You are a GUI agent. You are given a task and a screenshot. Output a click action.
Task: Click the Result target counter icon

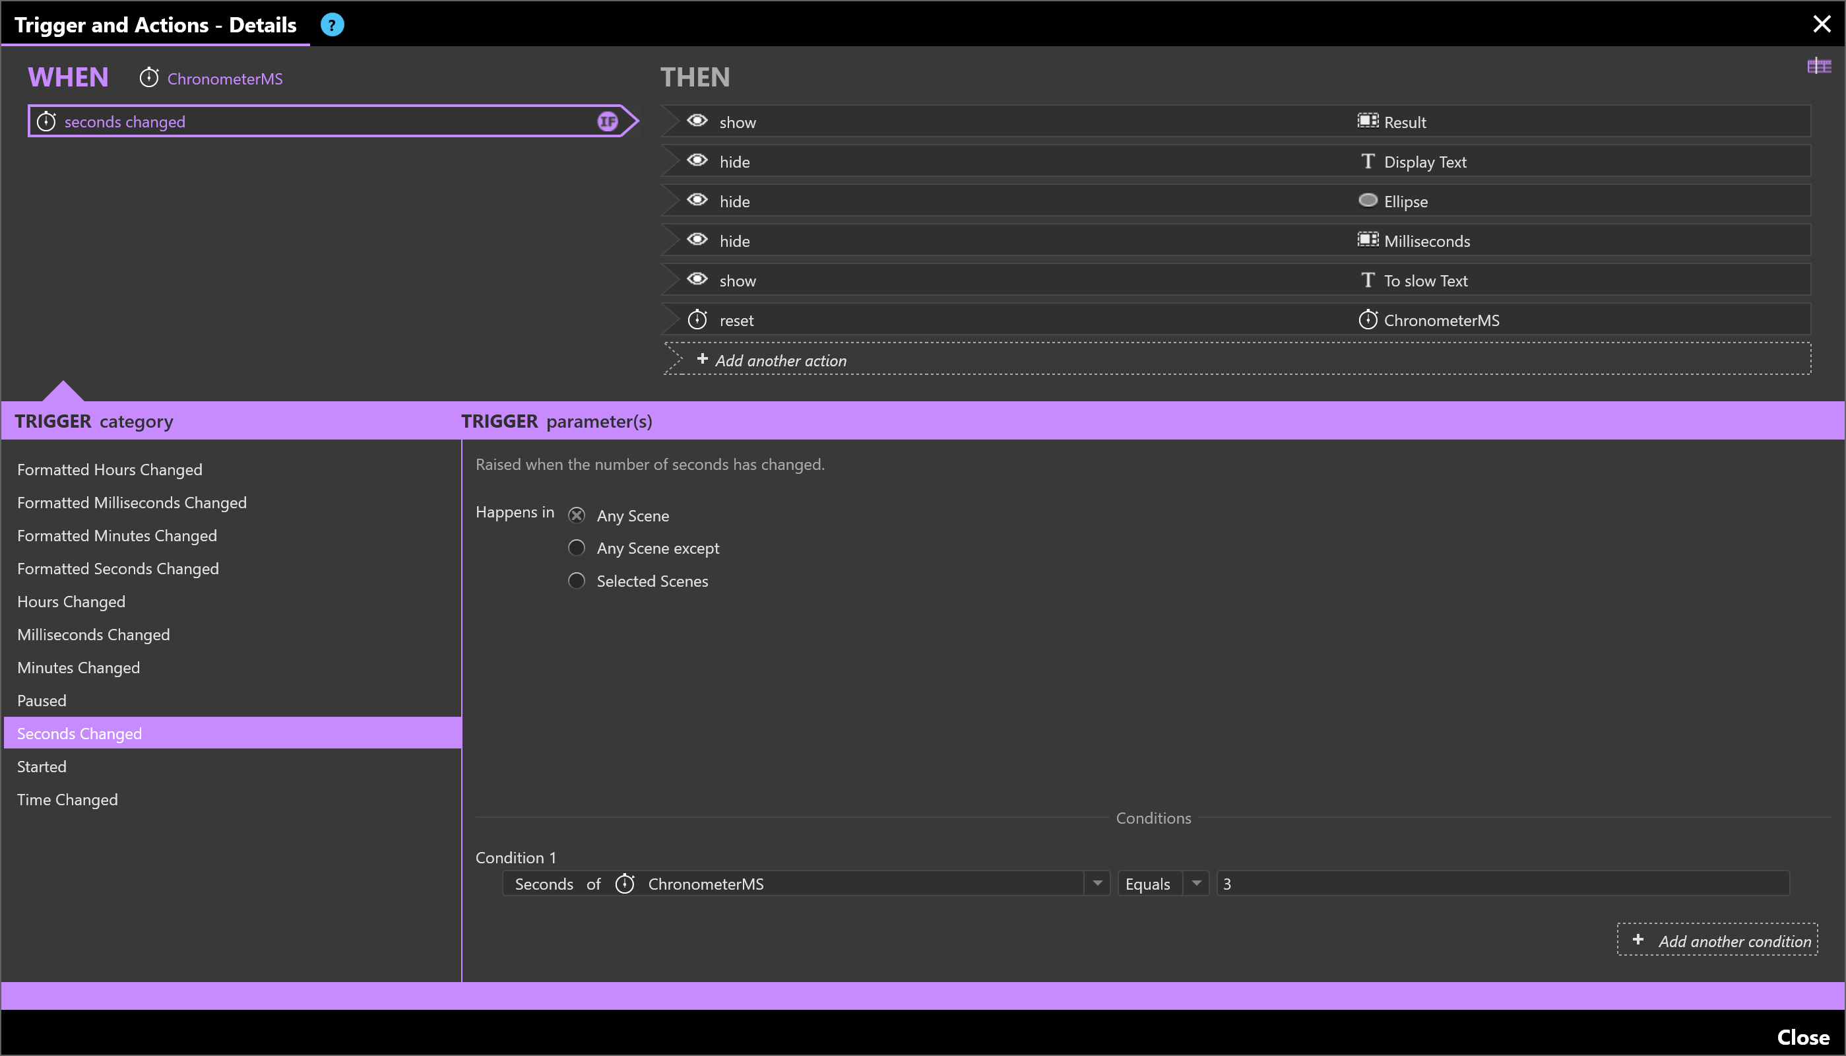(1368, 120)
